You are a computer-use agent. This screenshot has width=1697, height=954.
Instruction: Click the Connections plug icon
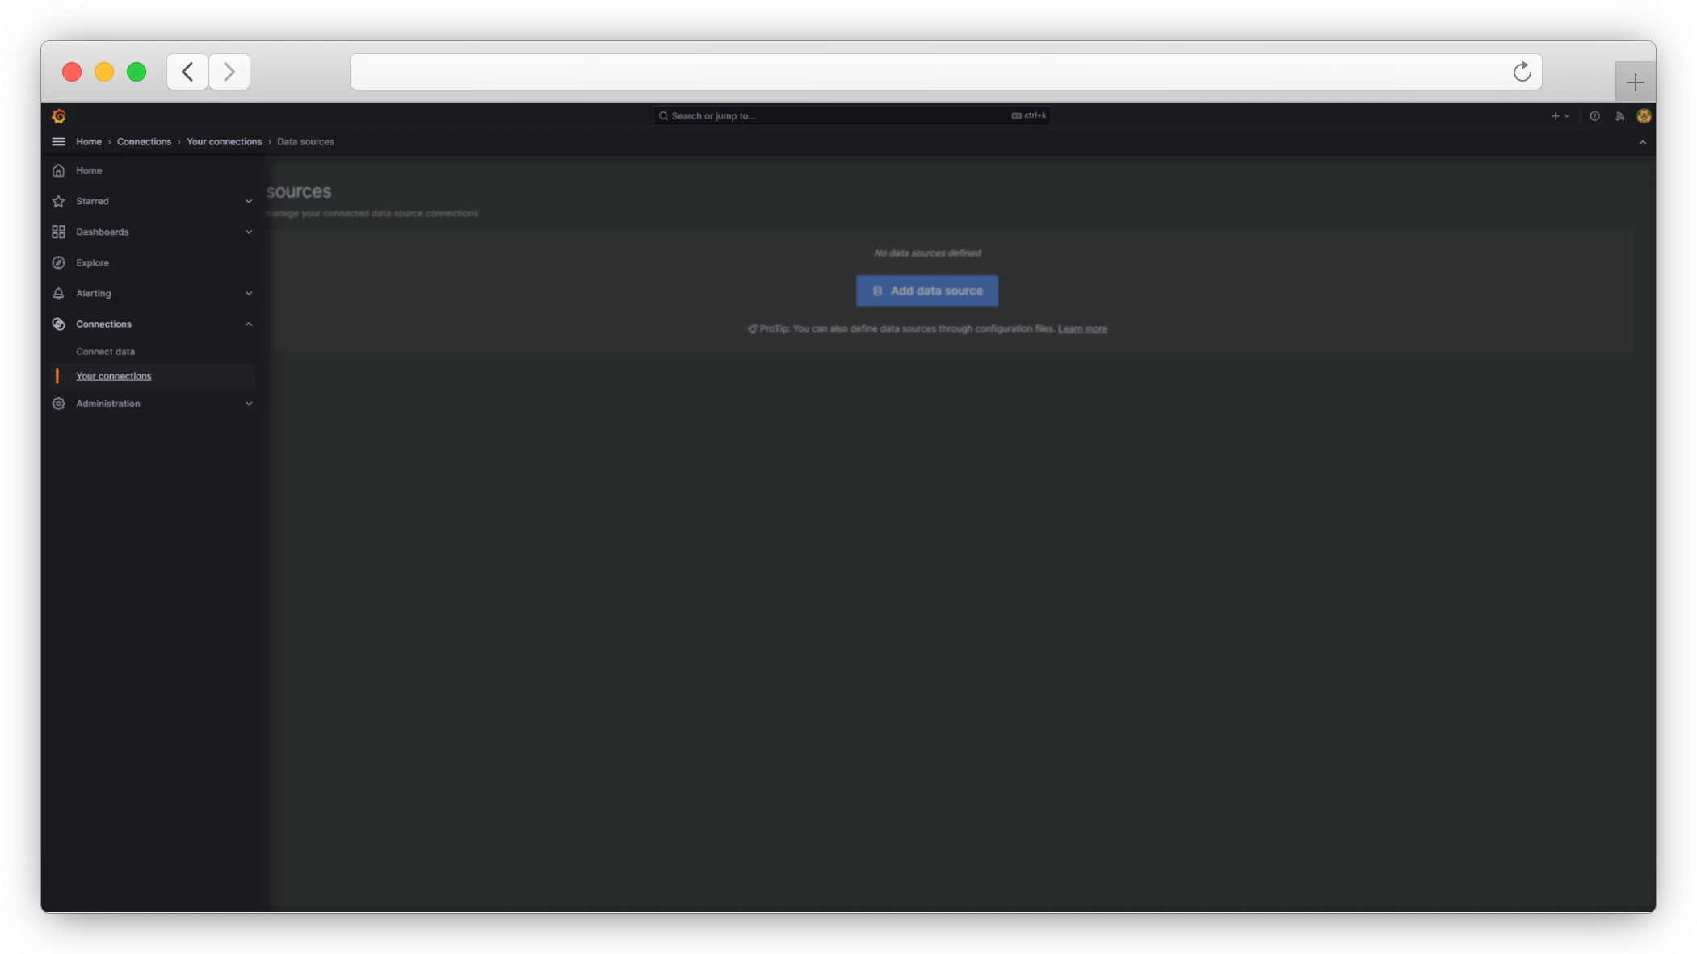pyautogui.click(x=59, y=324)
